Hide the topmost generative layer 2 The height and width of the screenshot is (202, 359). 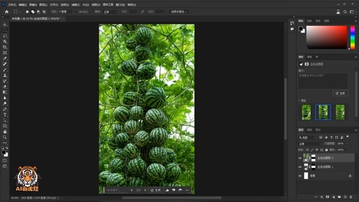coord(300,158)
